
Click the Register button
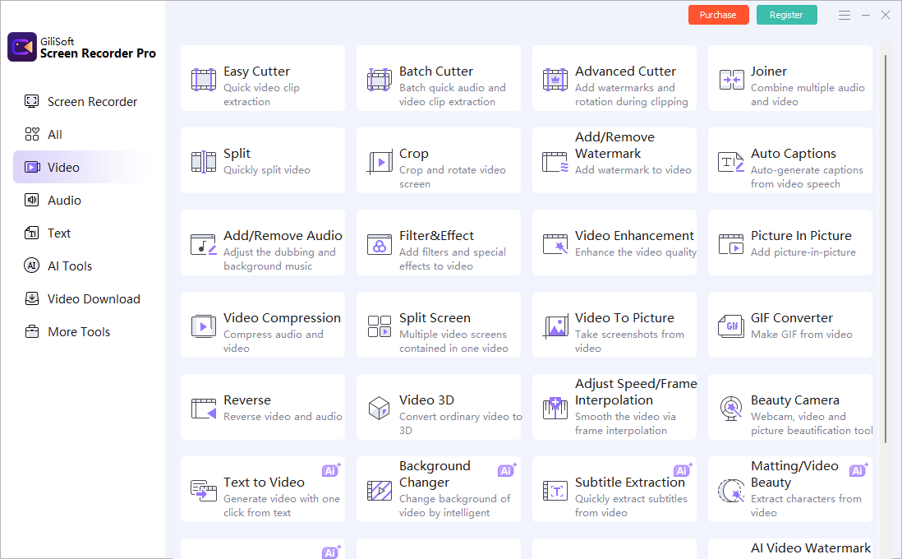(786, 15)
